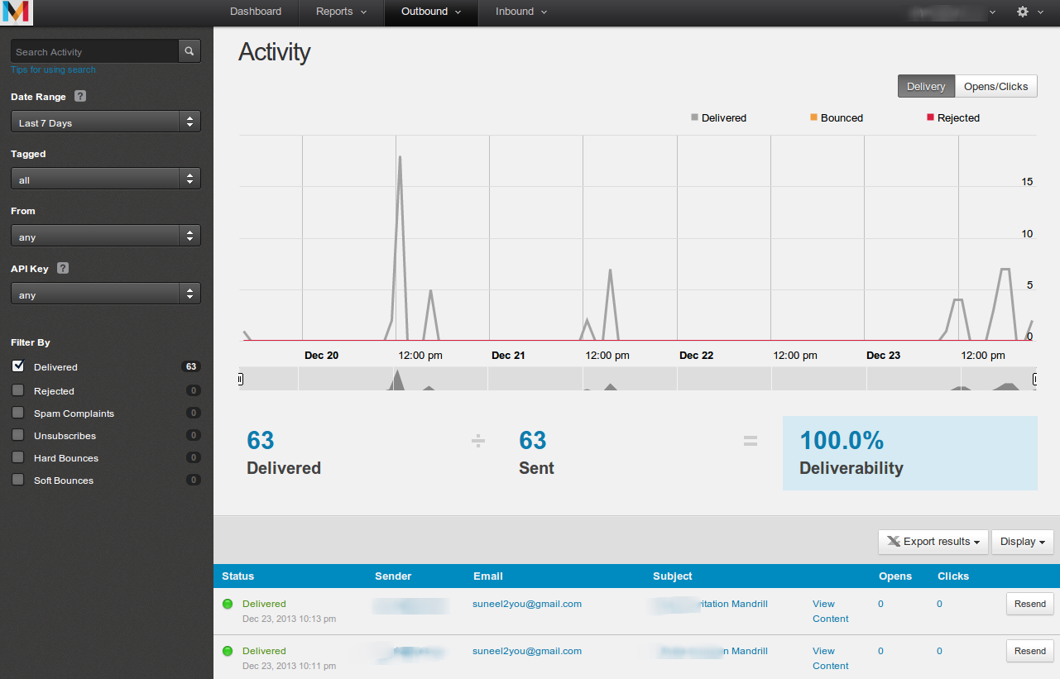Click inside the Search Activity field
Screen dimensions: 1060x679
pyautogui.click(x=95, y=50)
